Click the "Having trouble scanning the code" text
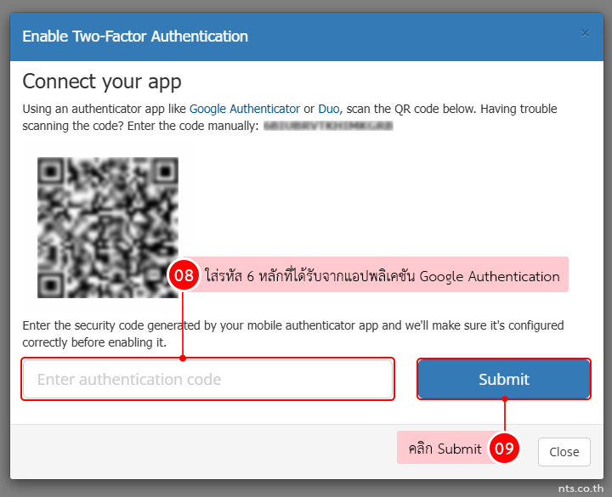This screenshot has height=497, width=612. coord(290,117)
